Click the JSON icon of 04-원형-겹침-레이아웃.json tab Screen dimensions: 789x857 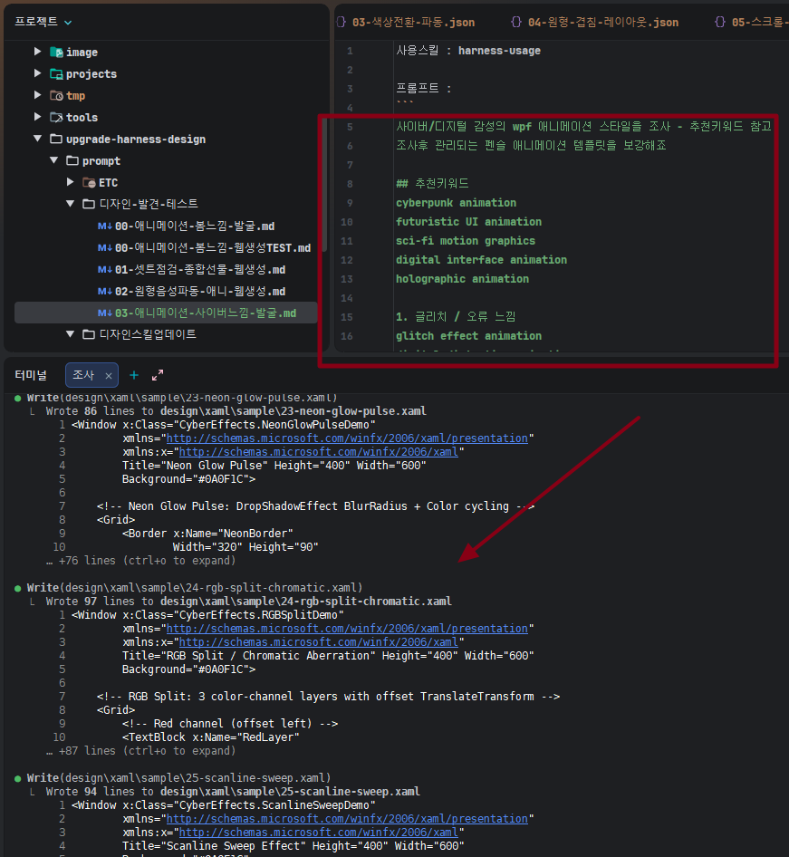[x=515, y=22]
